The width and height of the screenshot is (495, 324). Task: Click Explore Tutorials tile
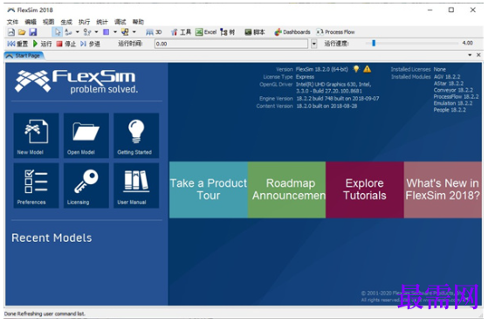tap(365, 190)
